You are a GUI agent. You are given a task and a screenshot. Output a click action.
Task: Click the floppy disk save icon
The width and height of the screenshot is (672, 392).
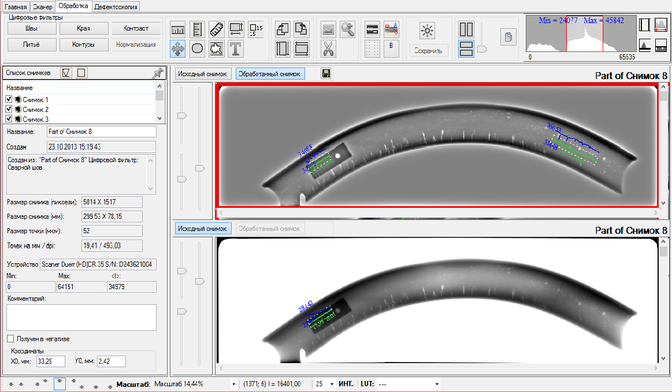326,74
